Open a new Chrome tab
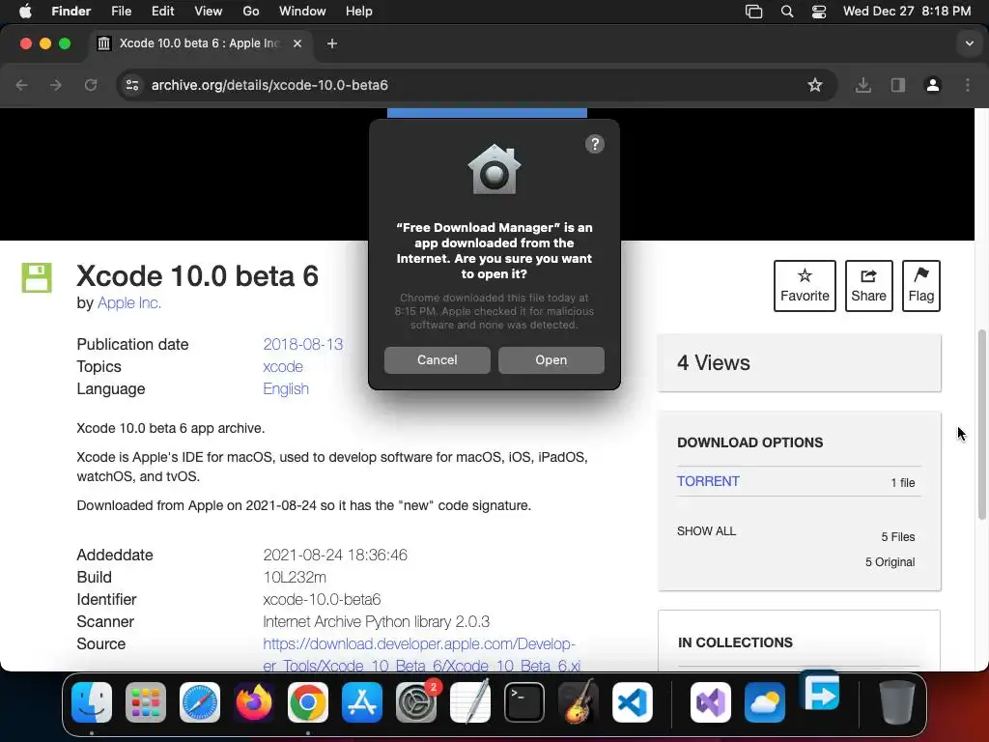The width and height of the screenshot is (989, 742). point(332,43)
